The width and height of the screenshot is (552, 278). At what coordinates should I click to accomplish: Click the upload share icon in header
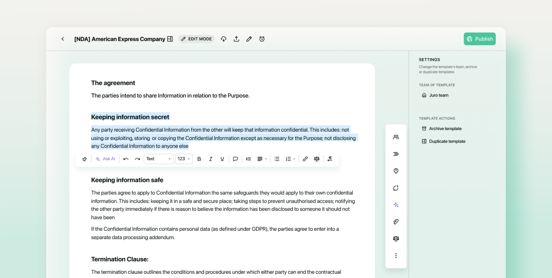click(236, 39)
